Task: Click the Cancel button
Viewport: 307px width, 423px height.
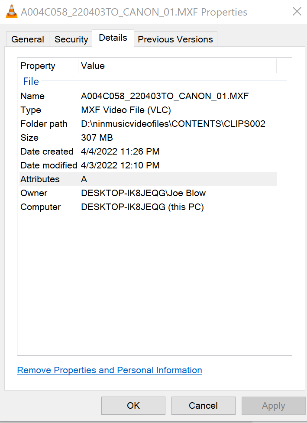Action: coord(203,406)
